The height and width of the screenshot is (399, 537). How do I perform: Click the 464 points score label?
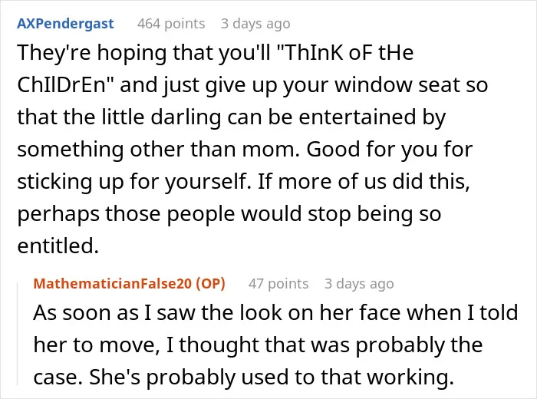click(x=171, y=24)
